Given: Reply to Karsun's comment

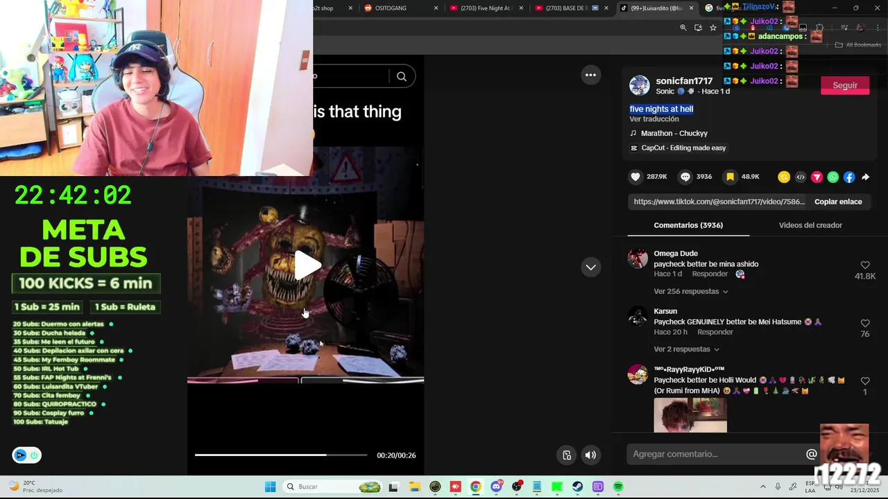Looking at the screenshot, I should coord(715,333).
